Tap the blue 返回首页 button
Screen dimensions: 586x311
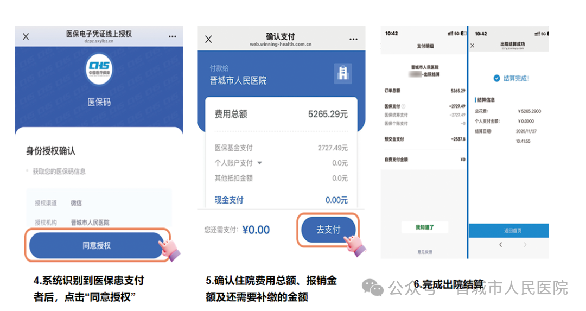509,231
